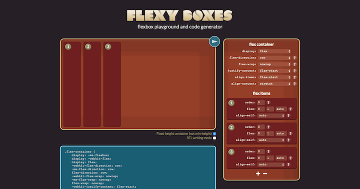Open help for flex-direction property
This screenshot has width=360, height=189.
pyautogui.click(x=294, y=58)
